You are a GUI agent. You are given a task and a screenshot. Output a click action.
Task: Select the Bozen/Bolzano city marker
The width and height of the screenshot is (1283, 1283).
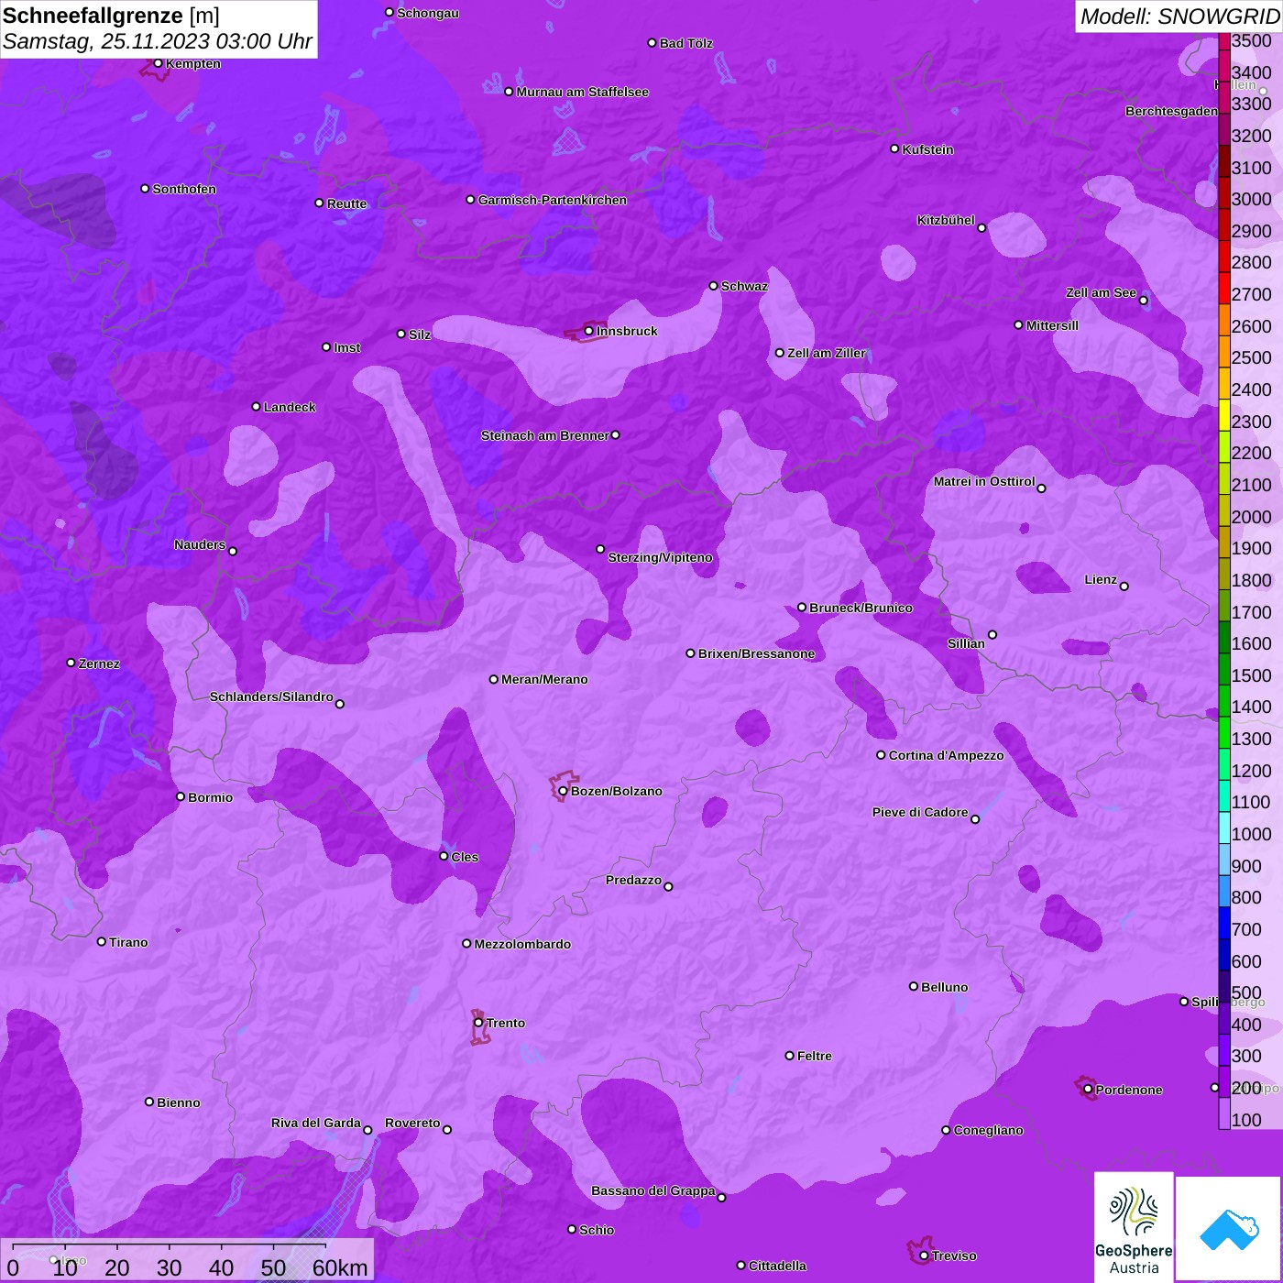pyautogui.click(x=564, y=791)
